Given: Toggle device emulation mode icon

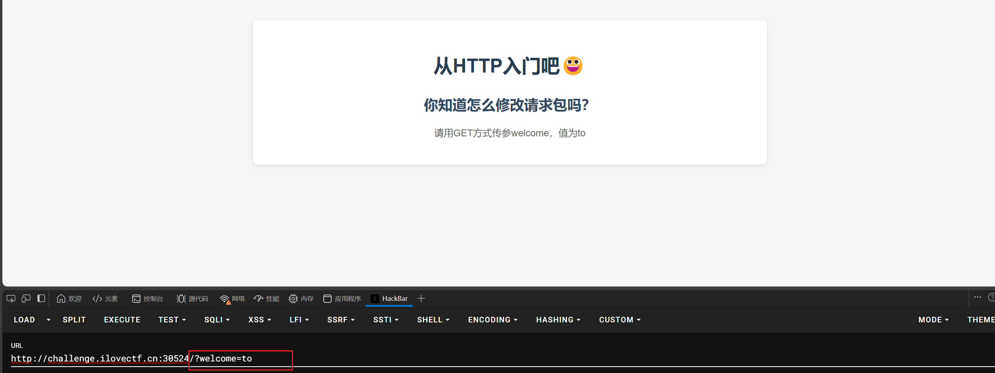Looking at the screenshot, I should pos(26,298).
